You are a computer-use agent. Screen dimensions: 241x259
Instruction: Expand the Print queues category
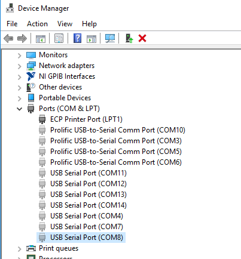(19, 249)
